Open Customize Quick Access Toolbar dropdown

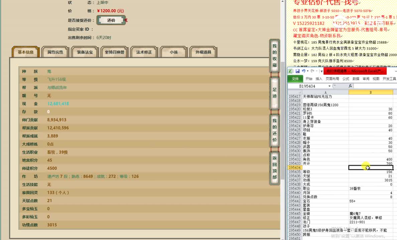pos(321,71)
